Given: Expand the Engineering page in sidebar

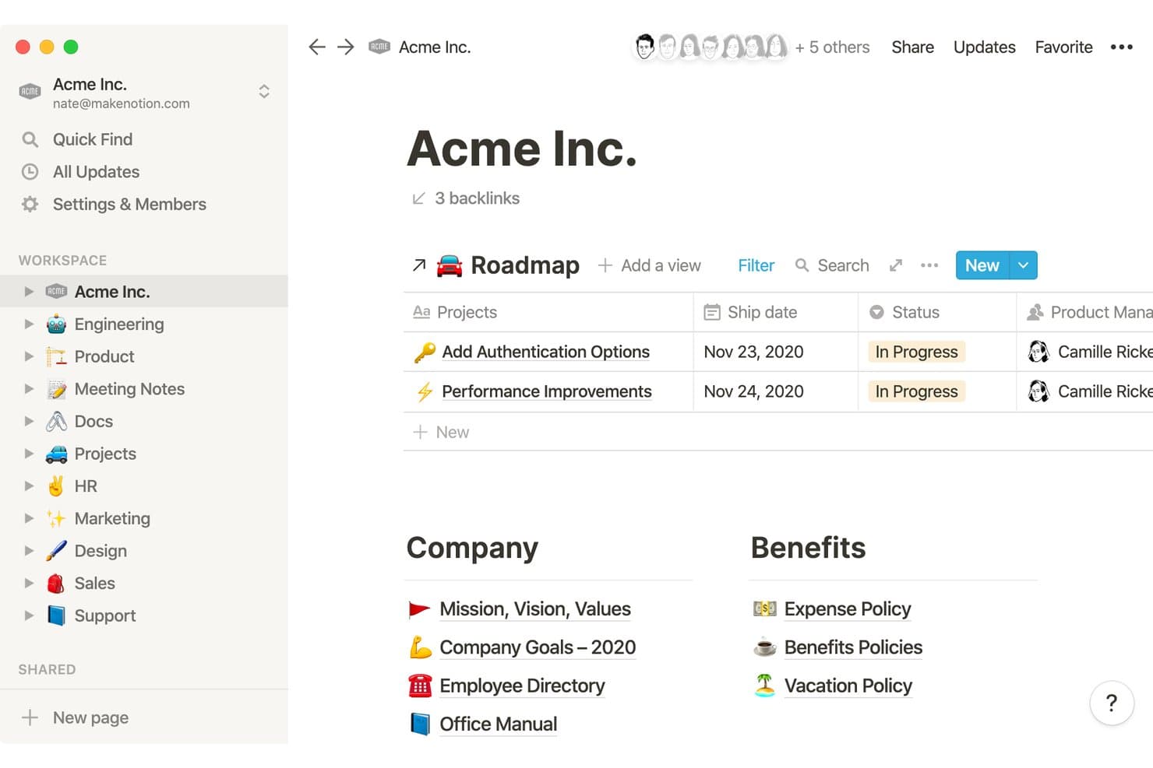Looking at the screenshot, I should (x=29, y=324).
